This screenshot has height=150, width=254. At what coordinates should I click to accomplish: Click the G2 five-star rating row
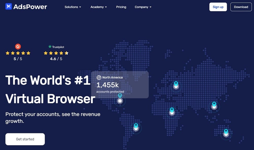coord(18,53)
